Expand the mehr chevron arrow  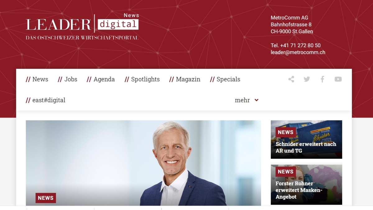256,100
